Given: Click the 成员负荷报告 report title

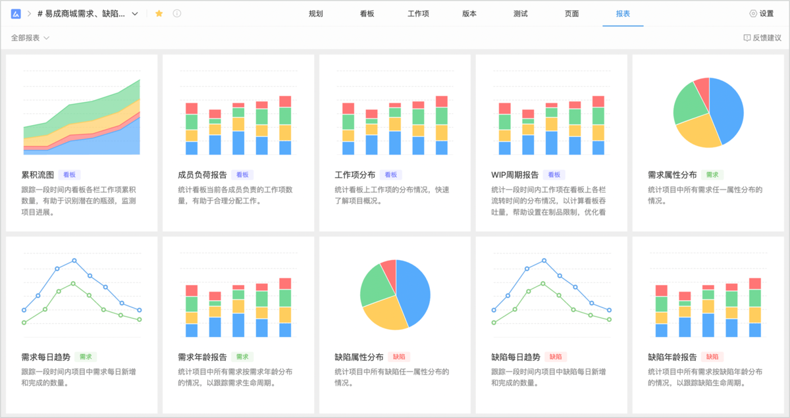Looking at the screenshot, I should (x=202, y=175).
